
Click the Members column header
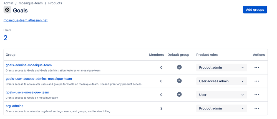point(157,55)
